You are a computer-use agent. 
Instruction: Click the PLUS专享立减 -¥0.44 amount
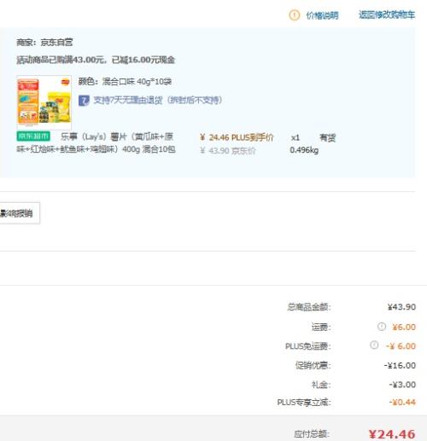tap(402, 402)
